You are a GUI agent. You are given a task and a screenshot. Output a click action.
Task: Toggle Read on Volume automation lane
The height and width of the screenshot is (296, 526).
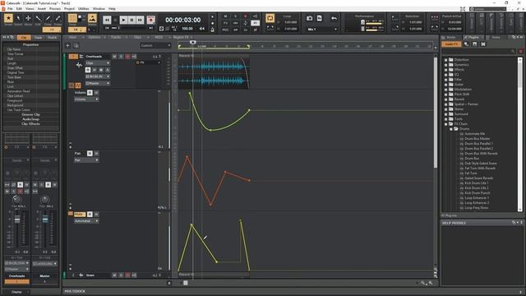[90, 93]
